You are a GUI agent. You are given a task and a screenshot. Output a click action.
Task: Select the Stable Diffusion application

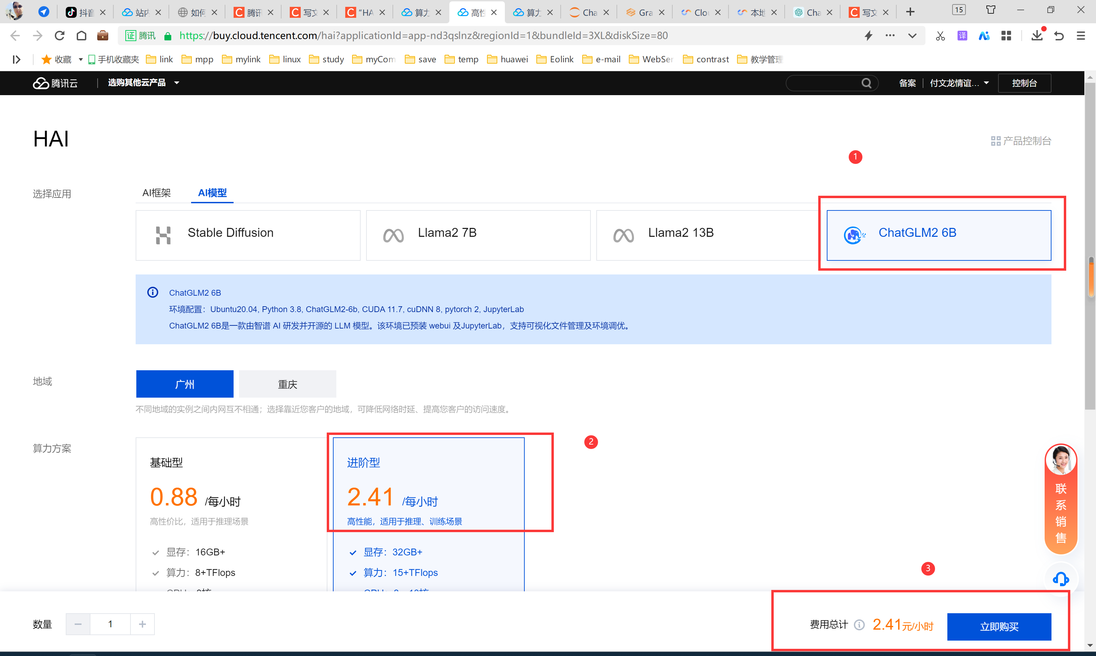tap(248, 235)
